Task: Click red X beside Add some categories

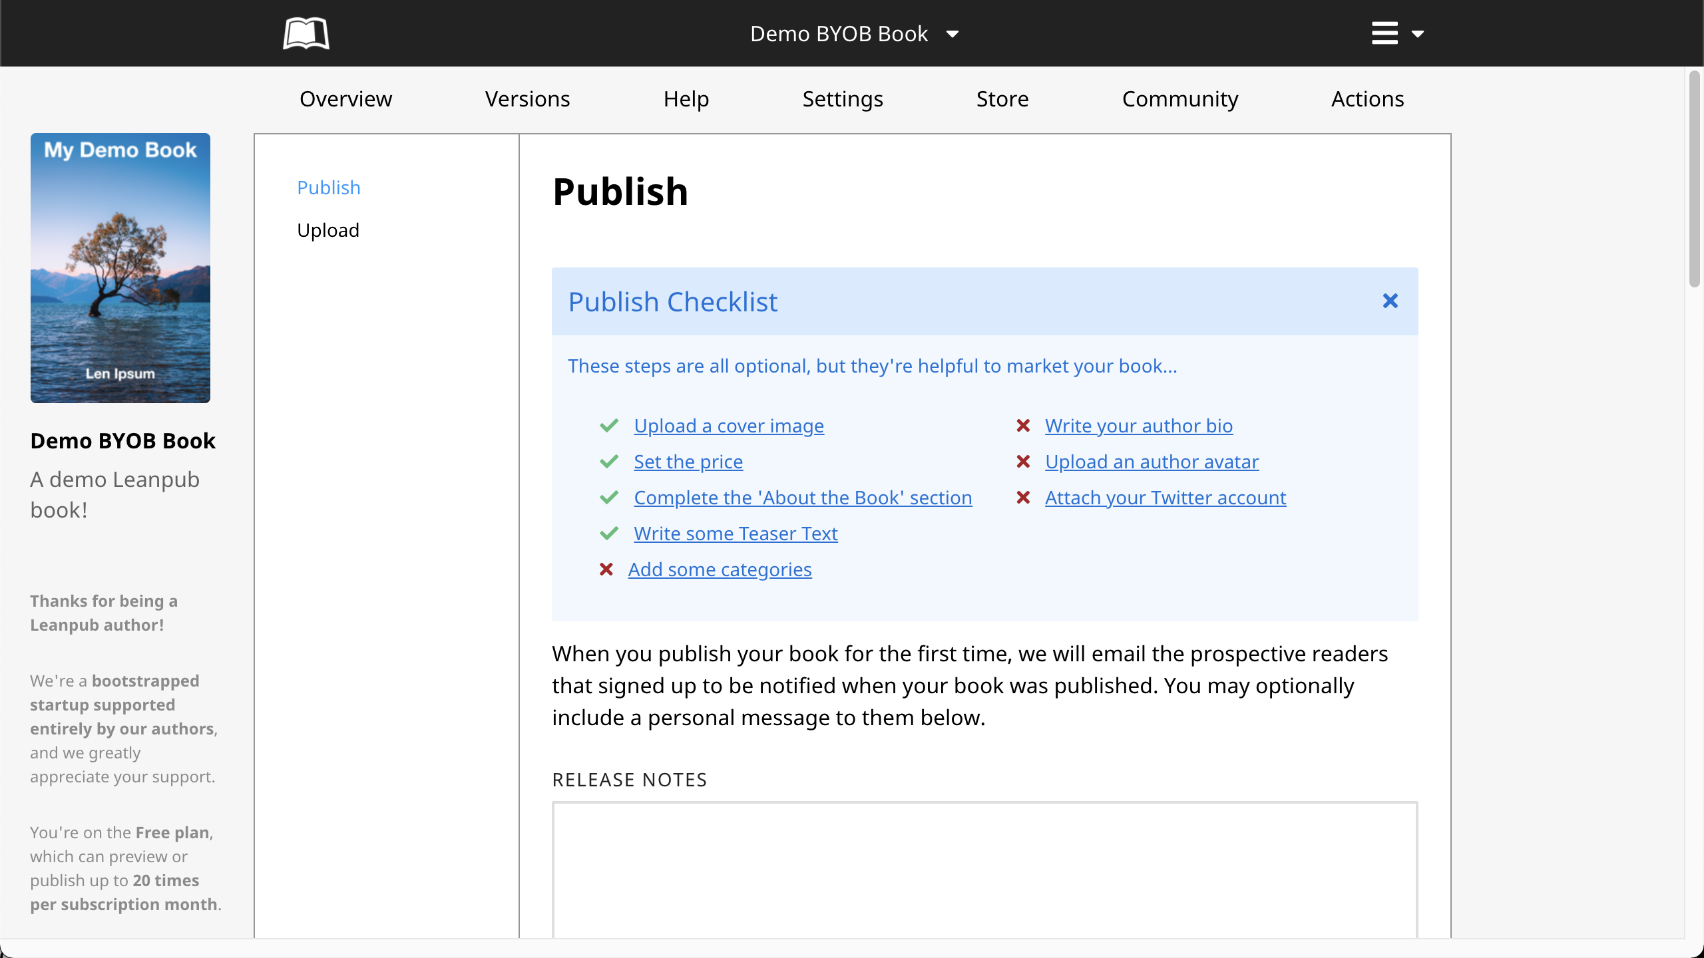Action: point(606,569)
